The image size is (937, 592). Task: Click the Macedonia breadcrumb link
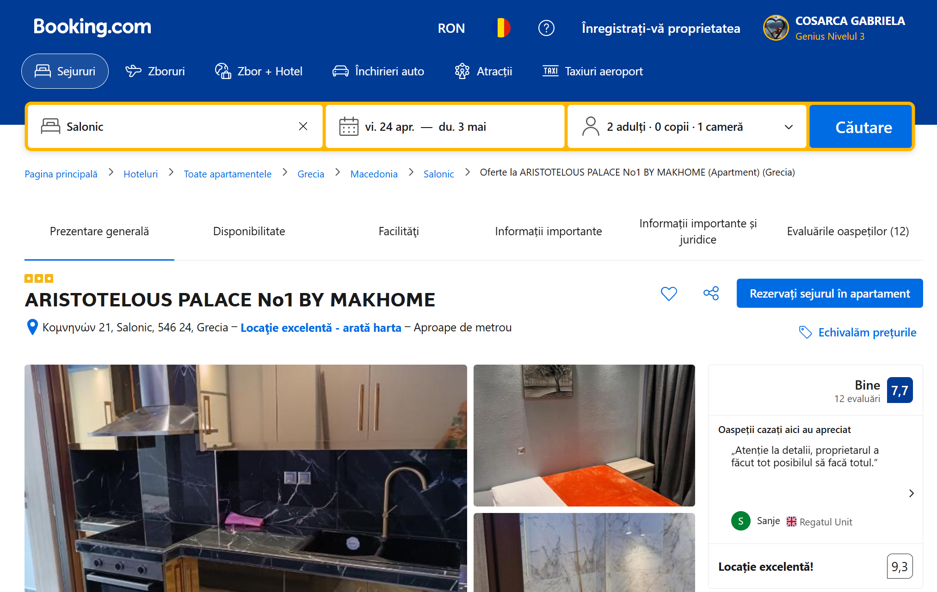click(374, 174)
